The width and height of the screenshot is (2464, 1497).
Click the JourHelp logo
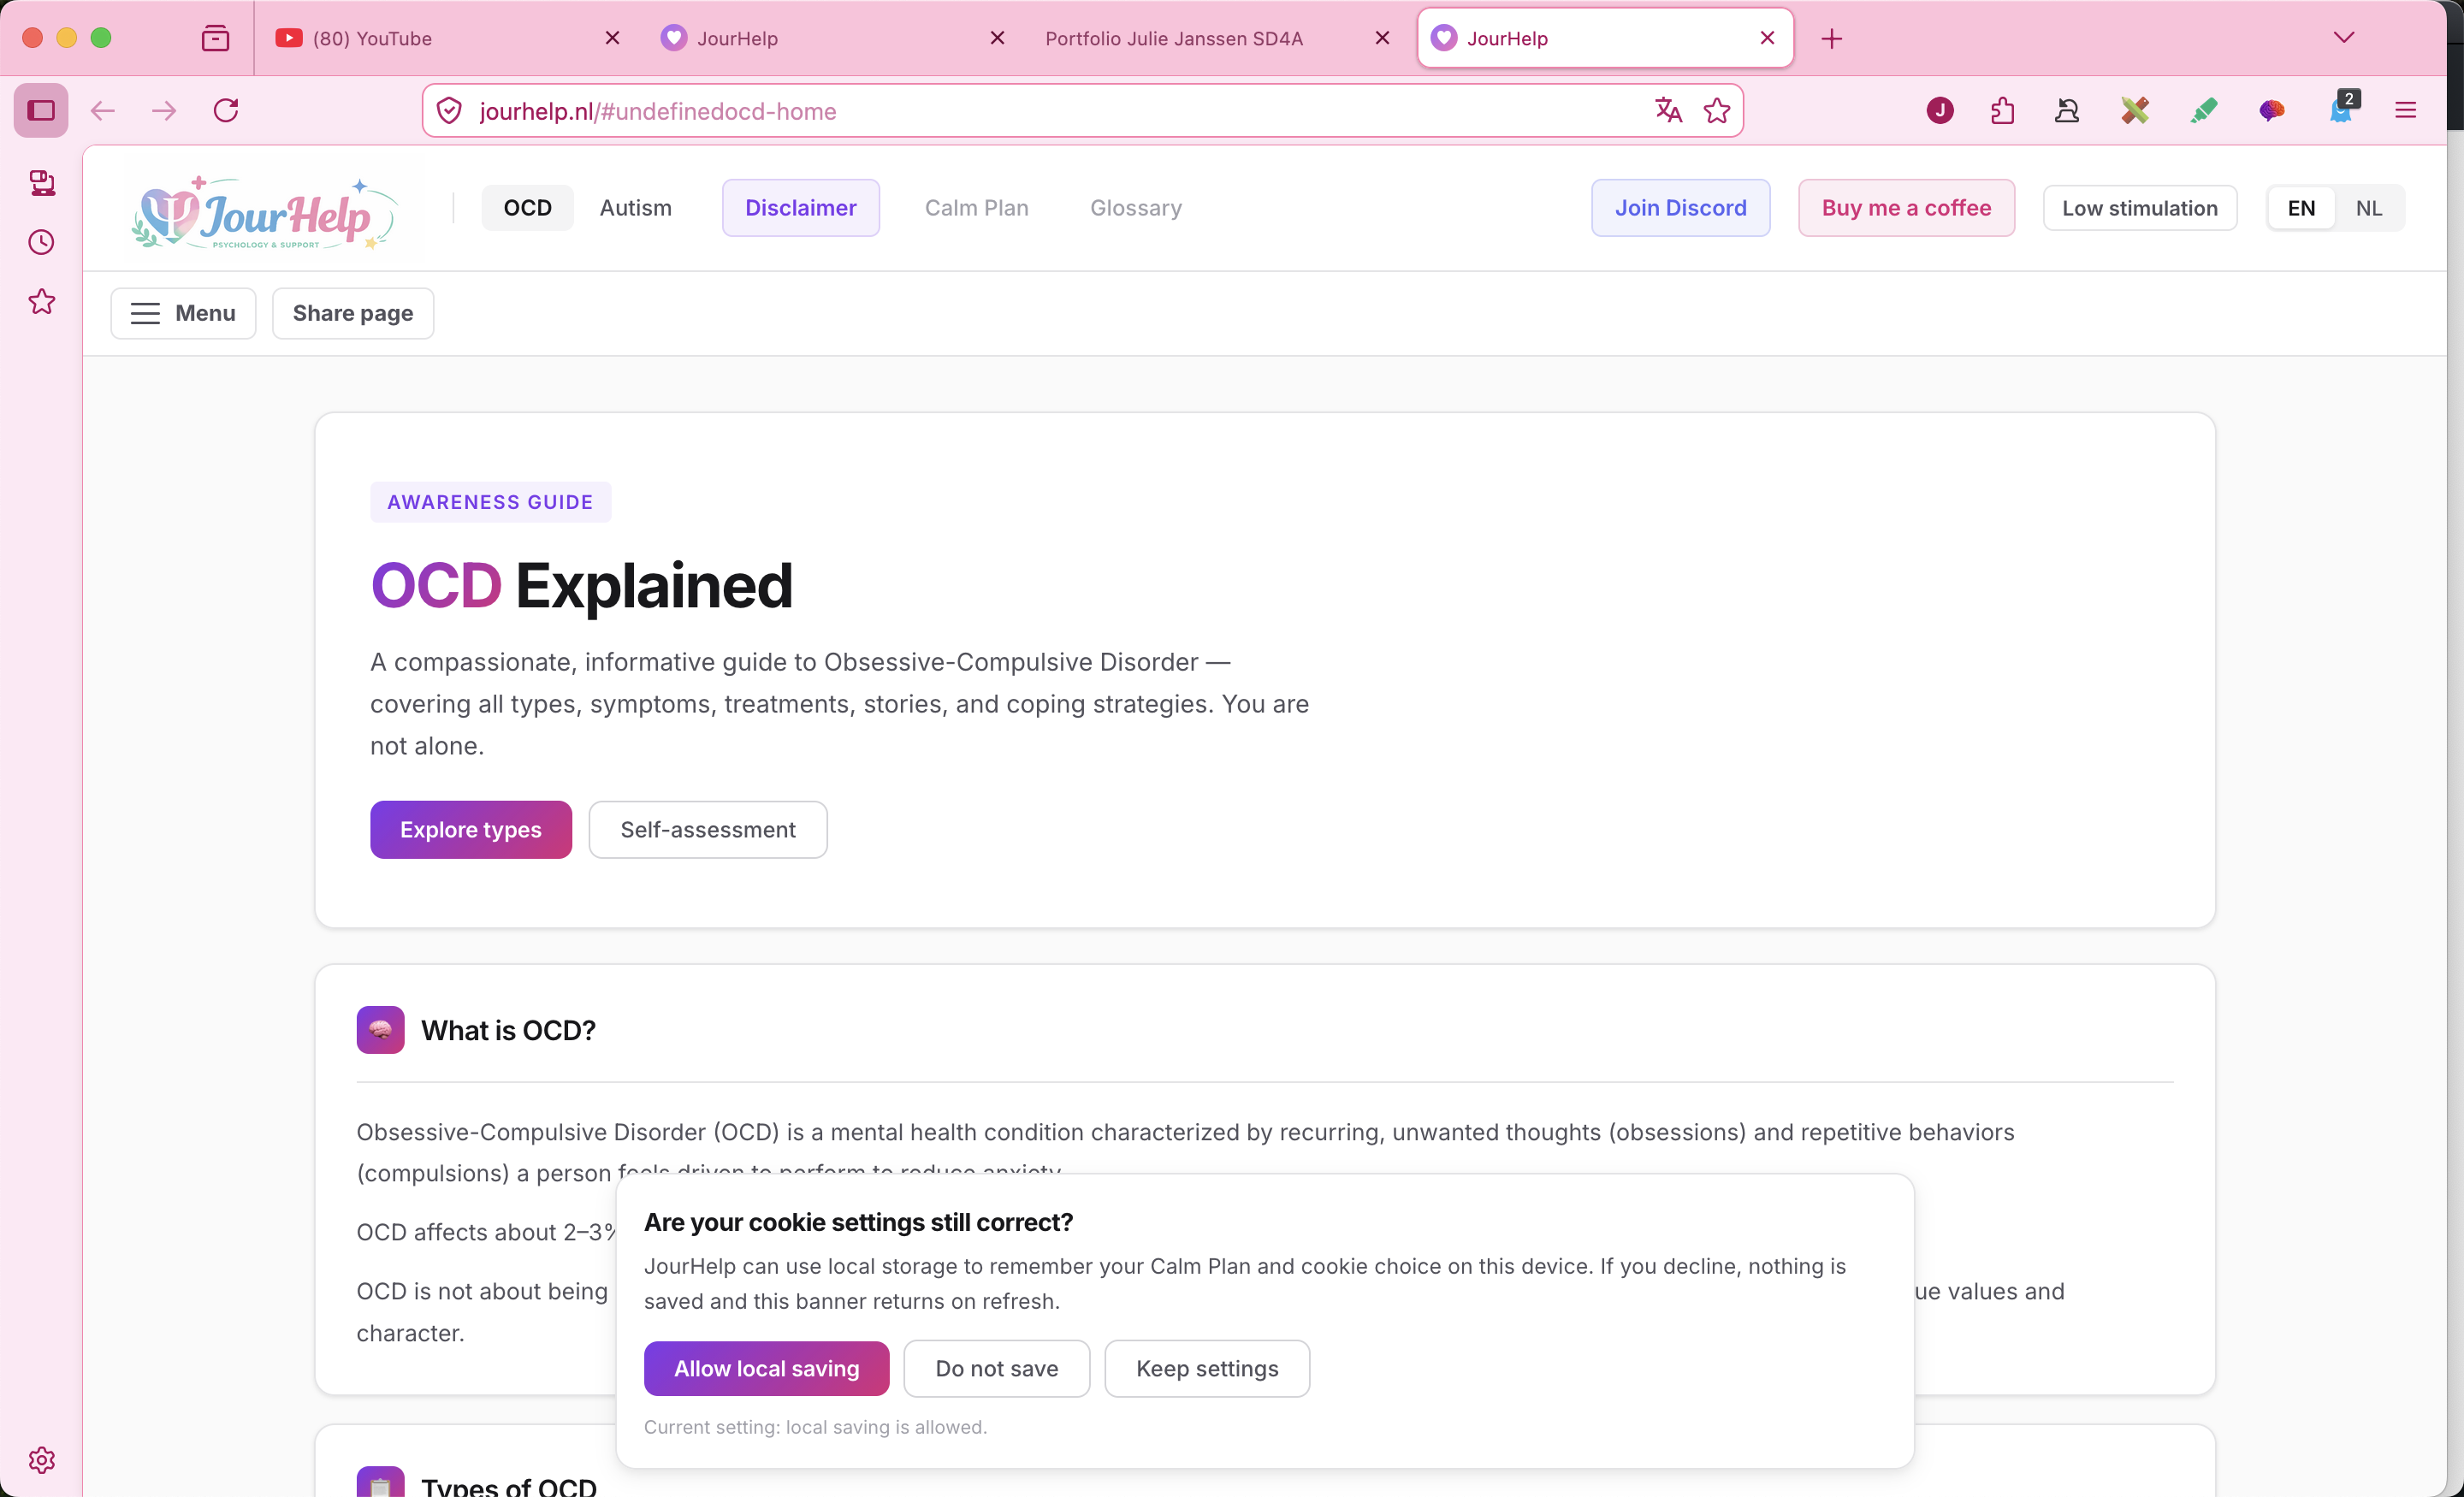tap(264, 212)
